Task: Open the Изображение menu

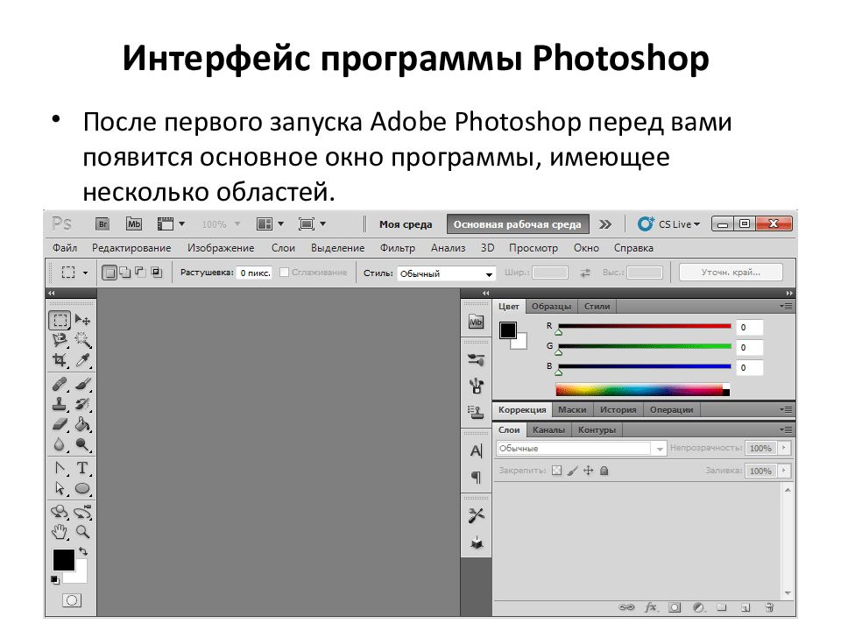Action: tap(221, 248)
